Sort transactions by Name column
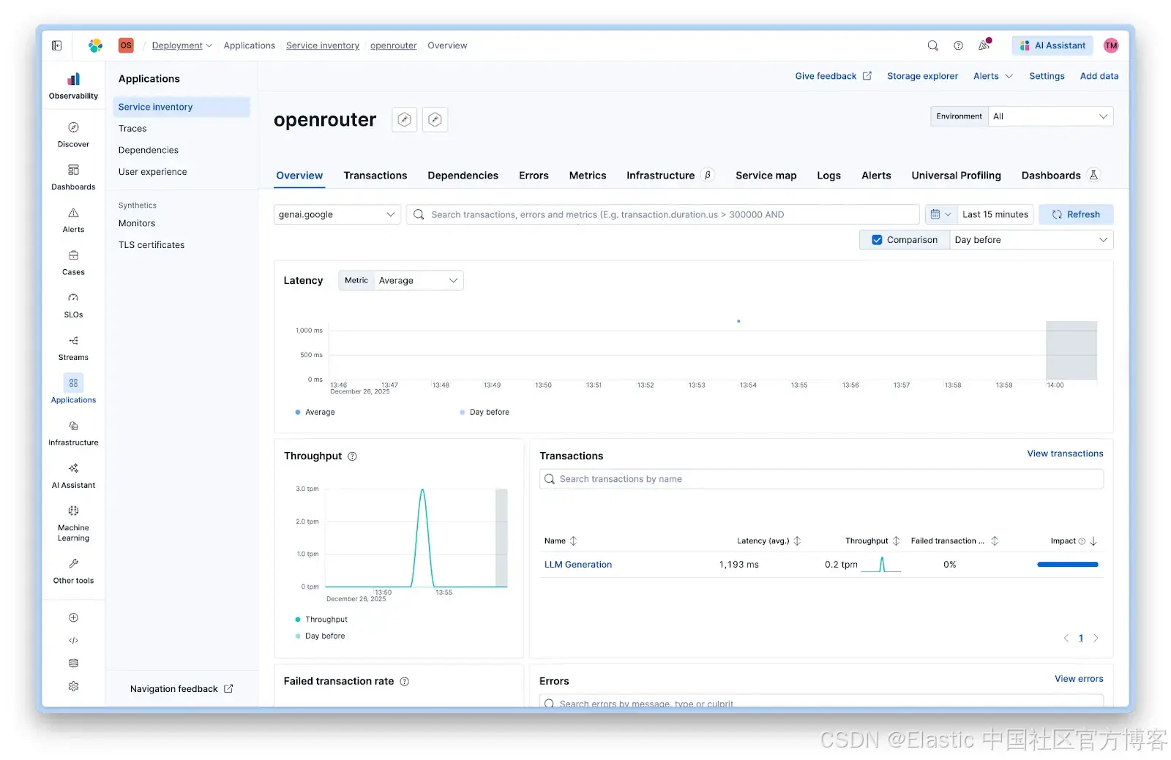Screen dimensions: 1171x760 point(561,541)
